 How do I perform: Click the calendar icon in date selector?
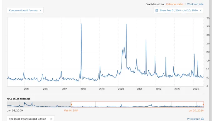[157, 10]
